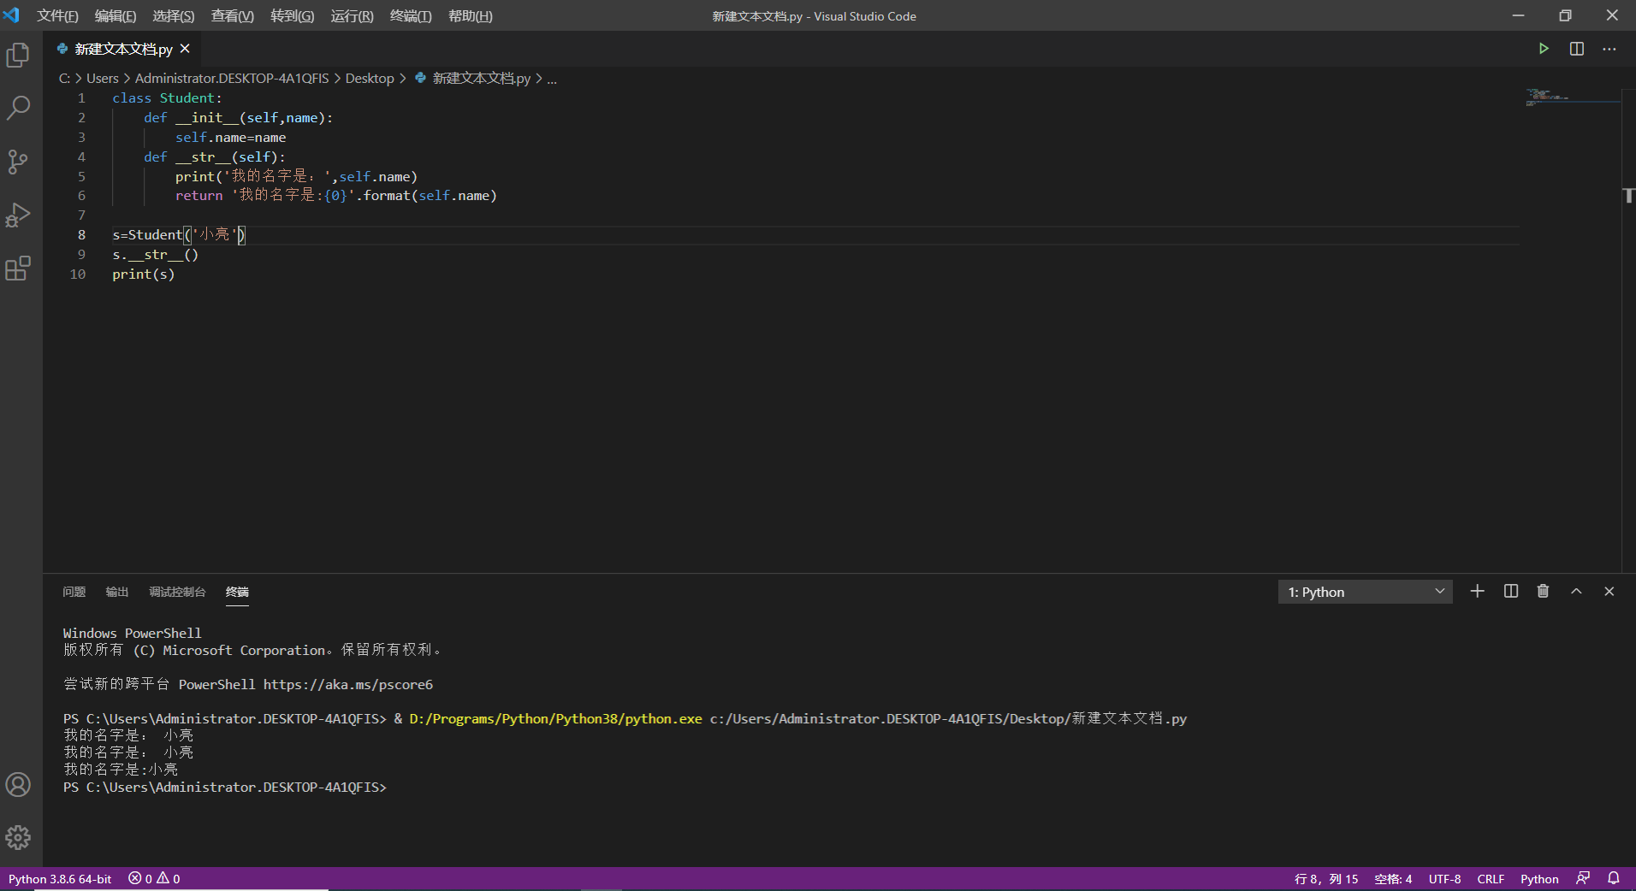Open the 运行(R) menu

[353, 16]
